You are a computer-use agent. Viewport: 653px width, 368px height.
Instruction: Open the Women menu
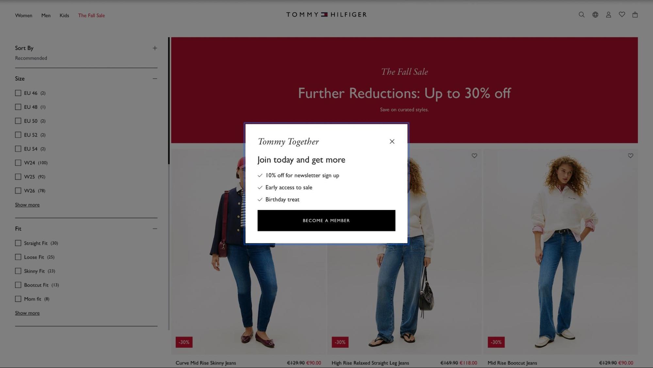pos(24,15)
